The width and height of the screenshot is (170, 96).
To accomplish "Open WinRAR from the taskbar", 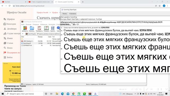I will pyautogui.click(x=90, y=94).
